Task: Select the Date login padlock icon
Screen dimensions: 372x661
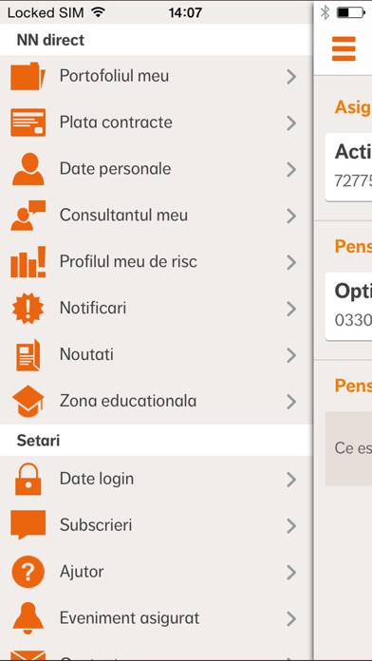Action: pos(28,479)
